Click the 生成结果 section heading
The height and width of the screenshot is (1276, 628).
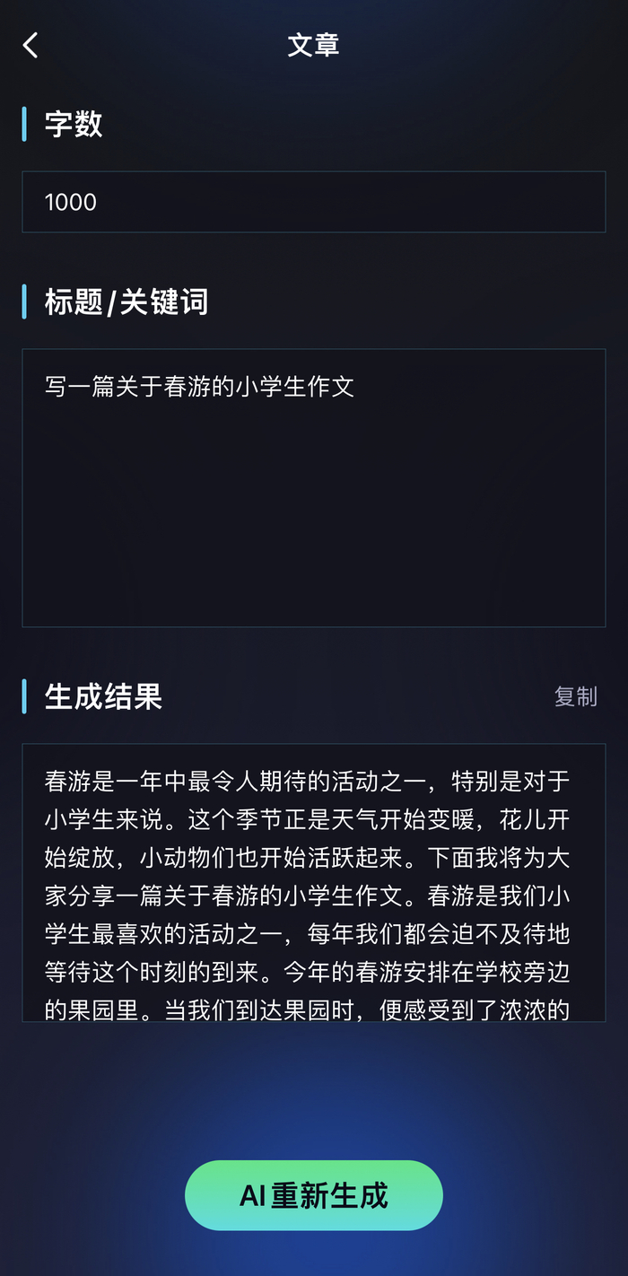[x=103, y=696]
